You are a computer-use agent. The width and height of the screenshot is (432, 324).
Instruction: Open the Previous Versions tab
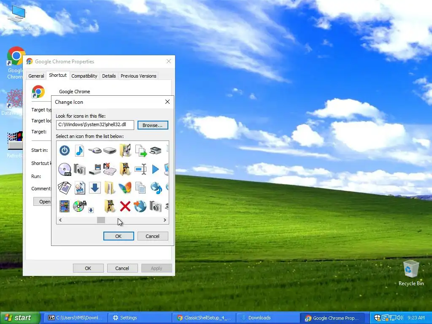click(x=138, y=76)
